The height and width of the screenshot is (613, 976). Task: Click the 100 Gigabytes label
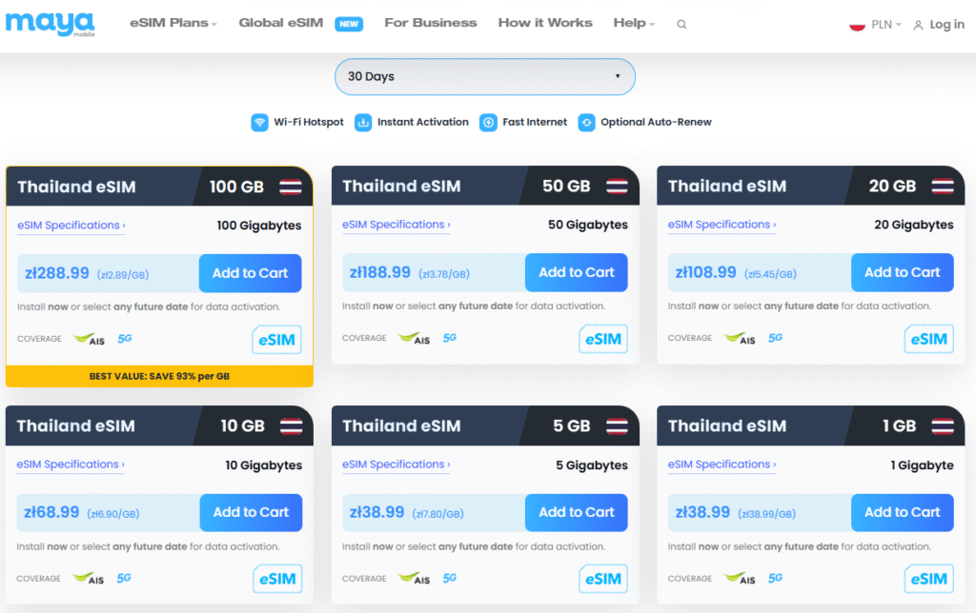259,226
